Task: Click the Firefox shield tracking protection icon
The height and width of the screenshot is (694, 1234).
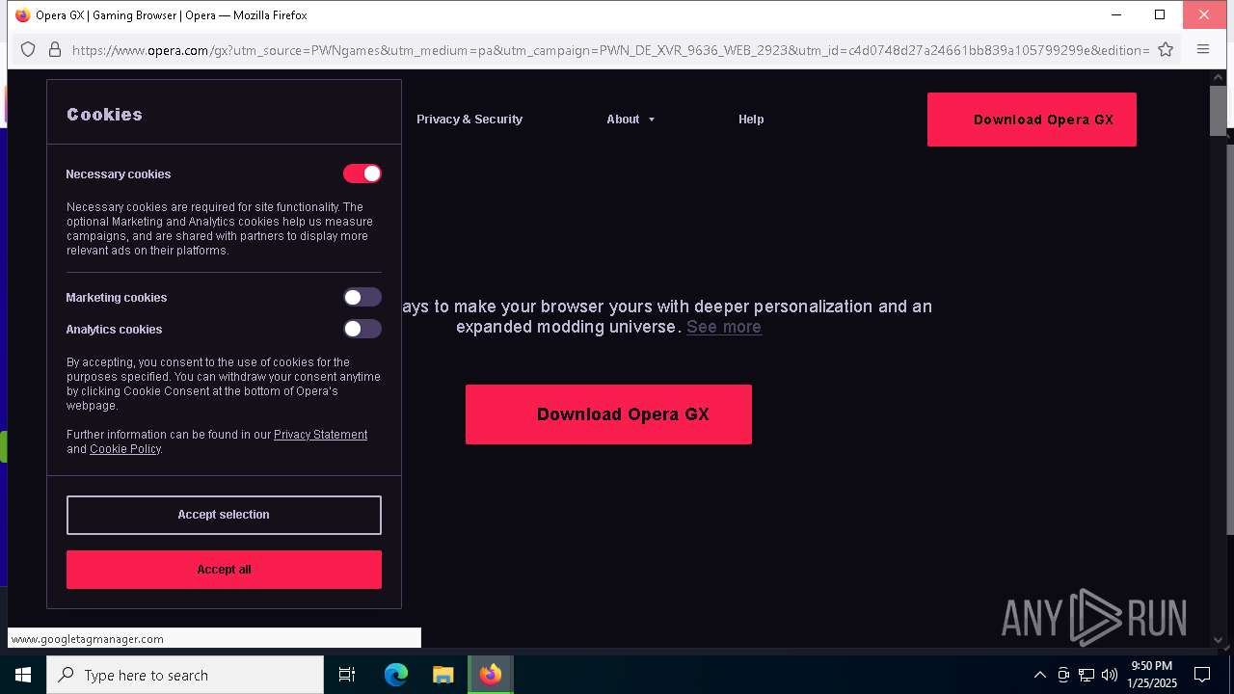Action: pos(28,49)
